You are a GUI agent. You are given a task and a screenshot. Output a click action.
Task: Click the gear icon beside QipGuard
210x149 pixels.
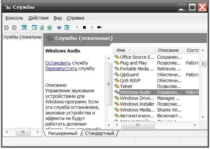click(117, 74)
